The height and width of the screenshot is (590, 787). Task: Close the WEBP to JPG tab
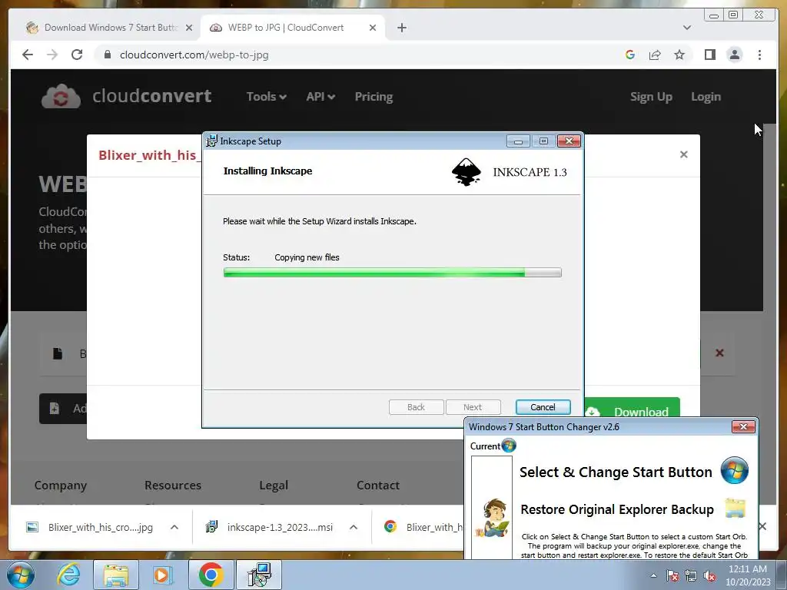click(x=373, y=28)
